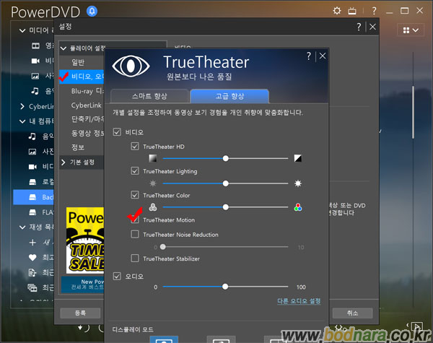The height and width of the screenshot is (343, 433).
Task: Select Blu-ray settings category
Action: point(82,91)
